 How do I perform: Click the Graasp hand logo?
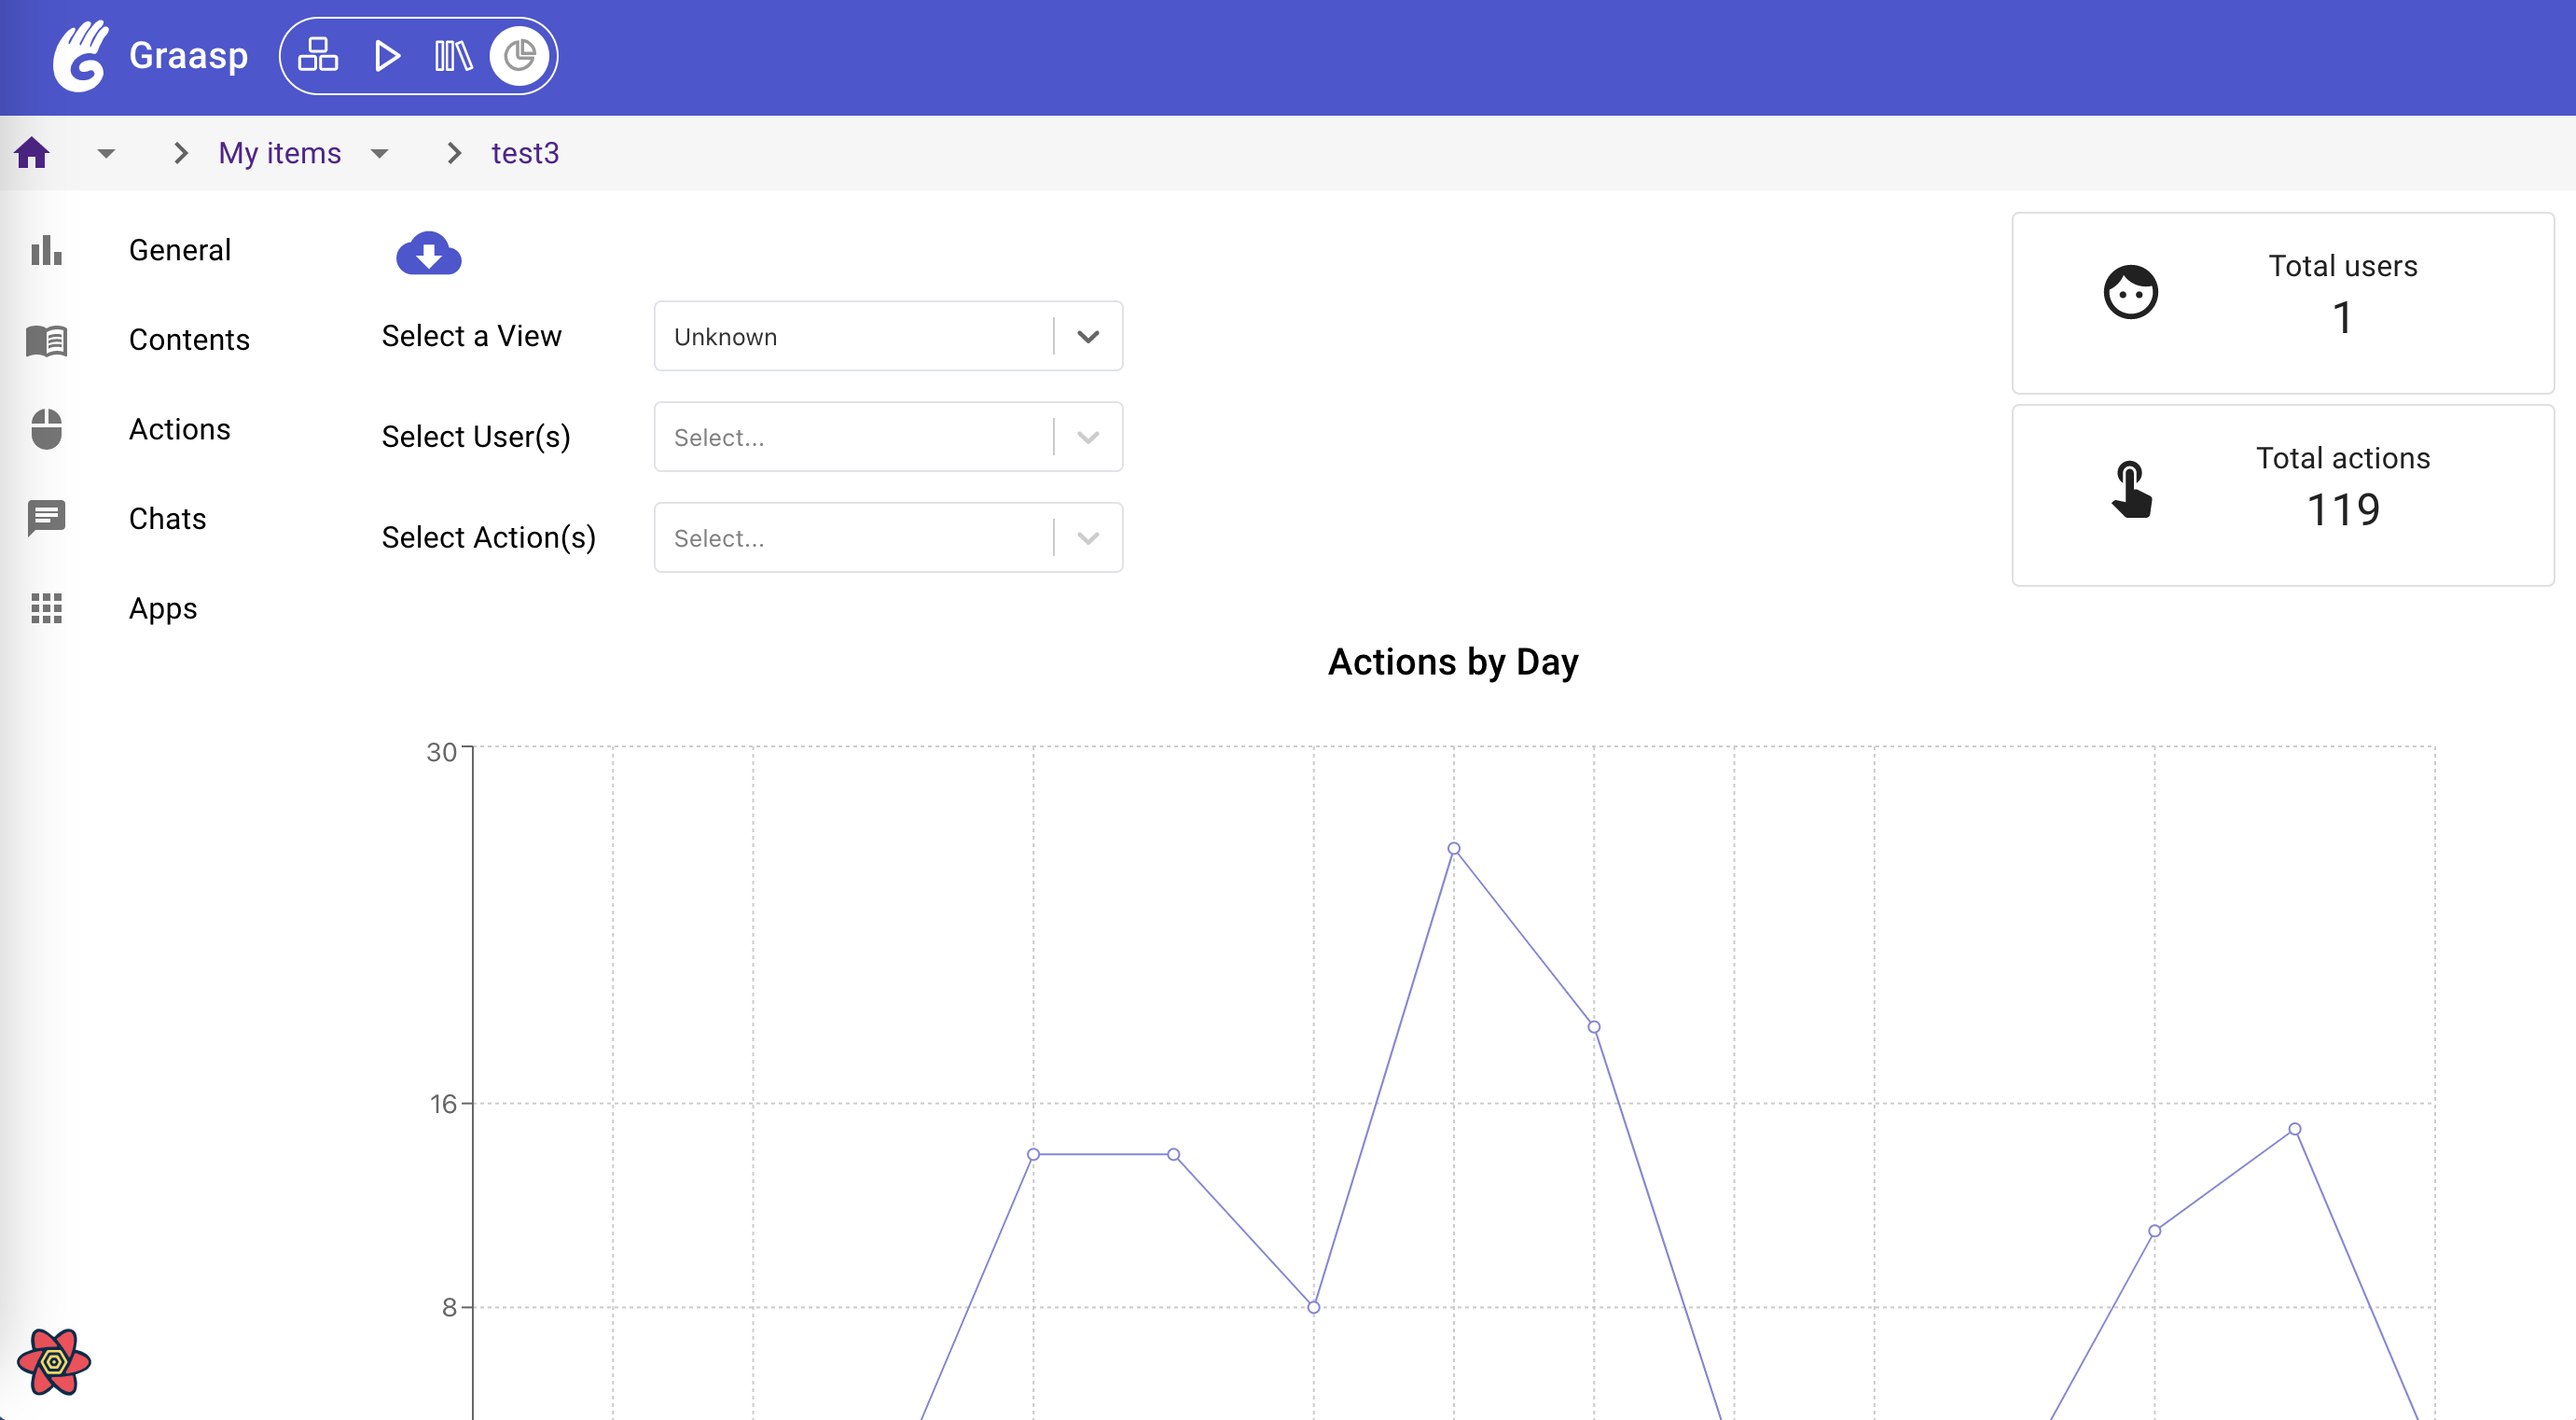coord(80,55)
